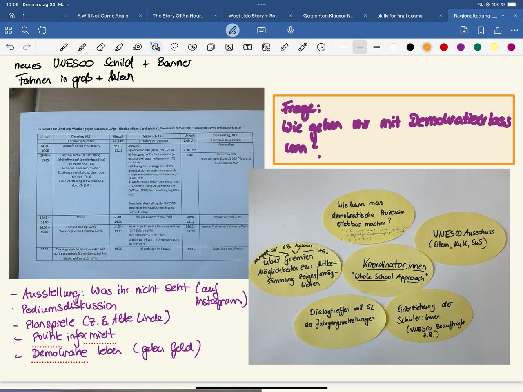
Task: Pick the magenta pen color
Action: (511, 47)
